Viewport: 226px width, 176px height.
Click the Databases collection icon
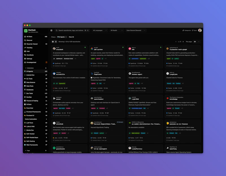pyautogui.click(x=25, y=90)
